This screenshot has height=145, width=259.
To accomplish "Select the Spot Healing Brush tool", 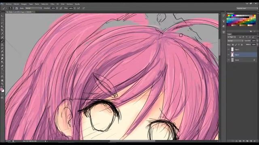I will pos(2,37).
